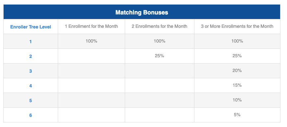Click the 15% value for level 4
The height and width of the screenshot is (127, 287).
coord(237,85)
